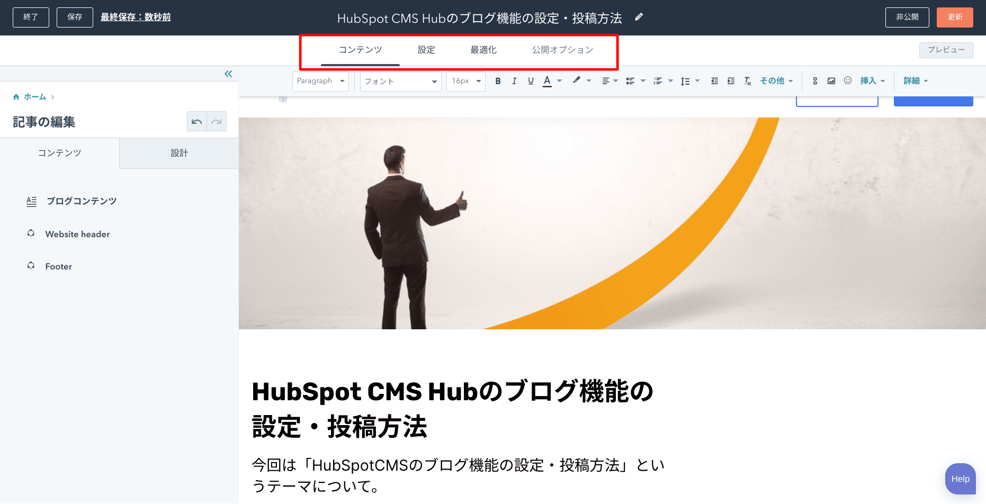986x504 pixels.
Task: Click the プレビュー preview button
Action: [x=946, y=50]
